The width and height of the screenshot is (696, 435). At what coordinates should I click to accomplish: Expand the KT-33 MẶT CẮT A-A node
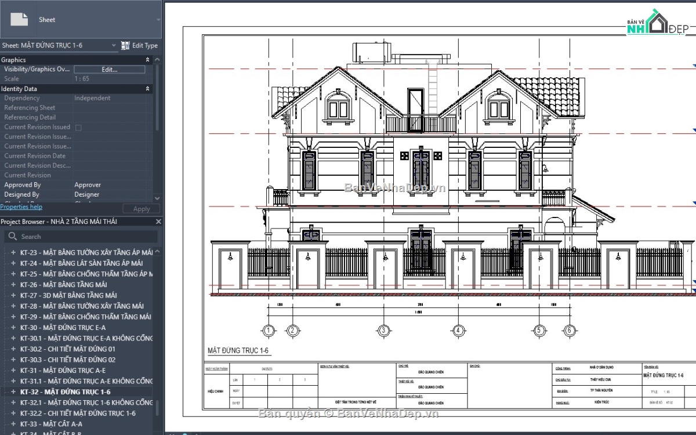click(13, 424)
